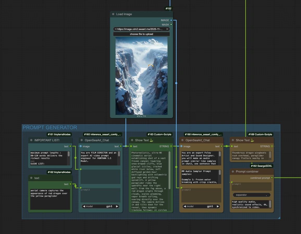Click the image input port on OpenSeaArt_Chat #168
301x234 pixels.
point(182,146)
